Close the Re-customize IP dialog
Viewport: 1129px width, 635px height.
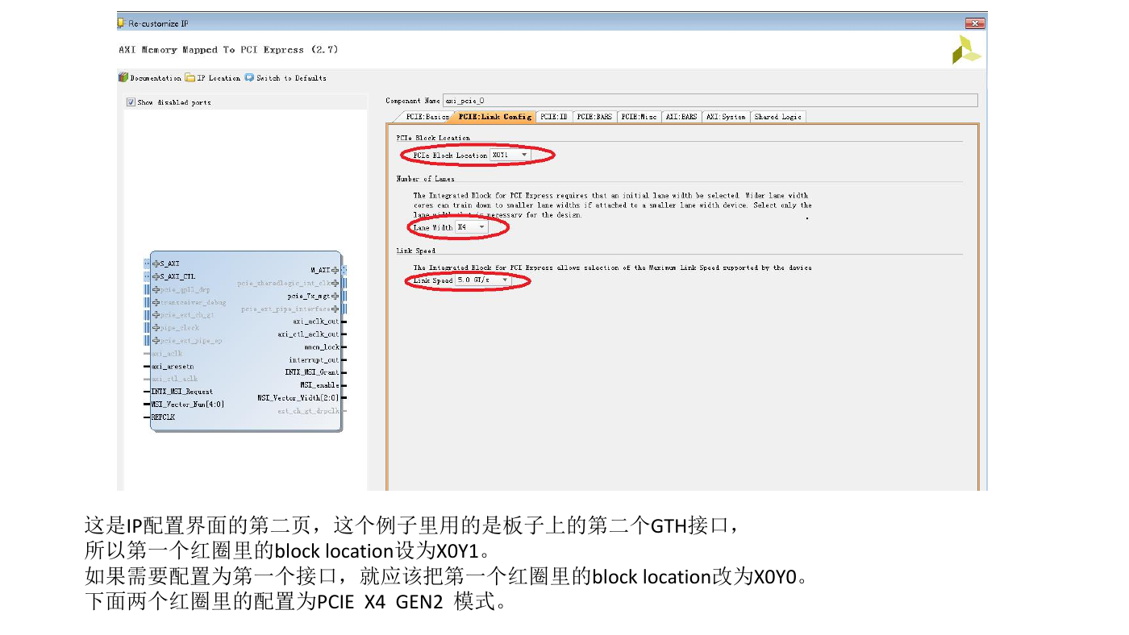[974, 23]
